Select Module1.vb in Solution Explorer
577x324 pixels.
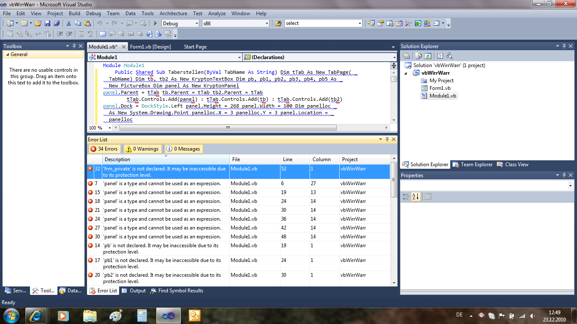click(x=442, y=96)
